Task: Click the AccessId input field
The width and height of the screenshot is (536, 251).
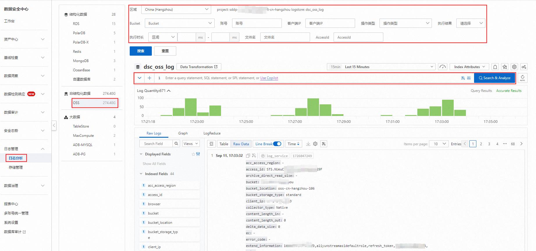Action: point(358,37)
